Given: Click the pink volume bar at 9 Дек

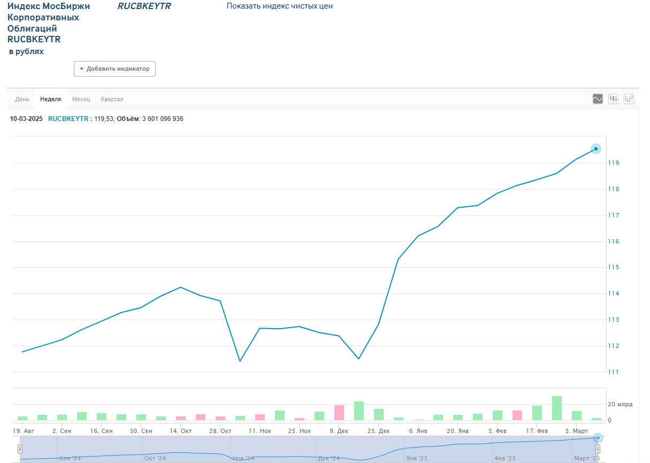Looking at the screenshot, I should tap(339, 413).
